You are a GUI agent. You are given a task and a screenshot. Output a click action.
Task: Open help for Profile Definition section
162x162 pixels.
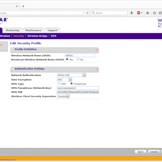tap(97, 50)
